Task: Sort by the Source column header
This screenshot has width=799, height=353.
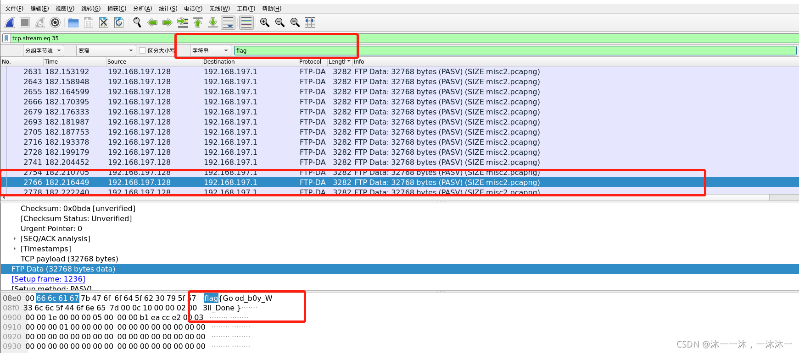Action: [x=154, y=61]
